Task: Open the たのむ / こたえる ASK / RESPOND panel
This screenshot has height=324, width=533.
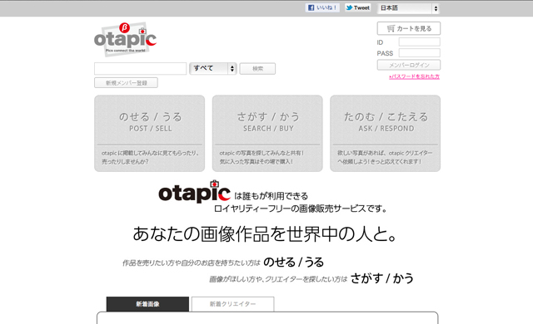Action: pyautogui.click(x=385, y=133)
